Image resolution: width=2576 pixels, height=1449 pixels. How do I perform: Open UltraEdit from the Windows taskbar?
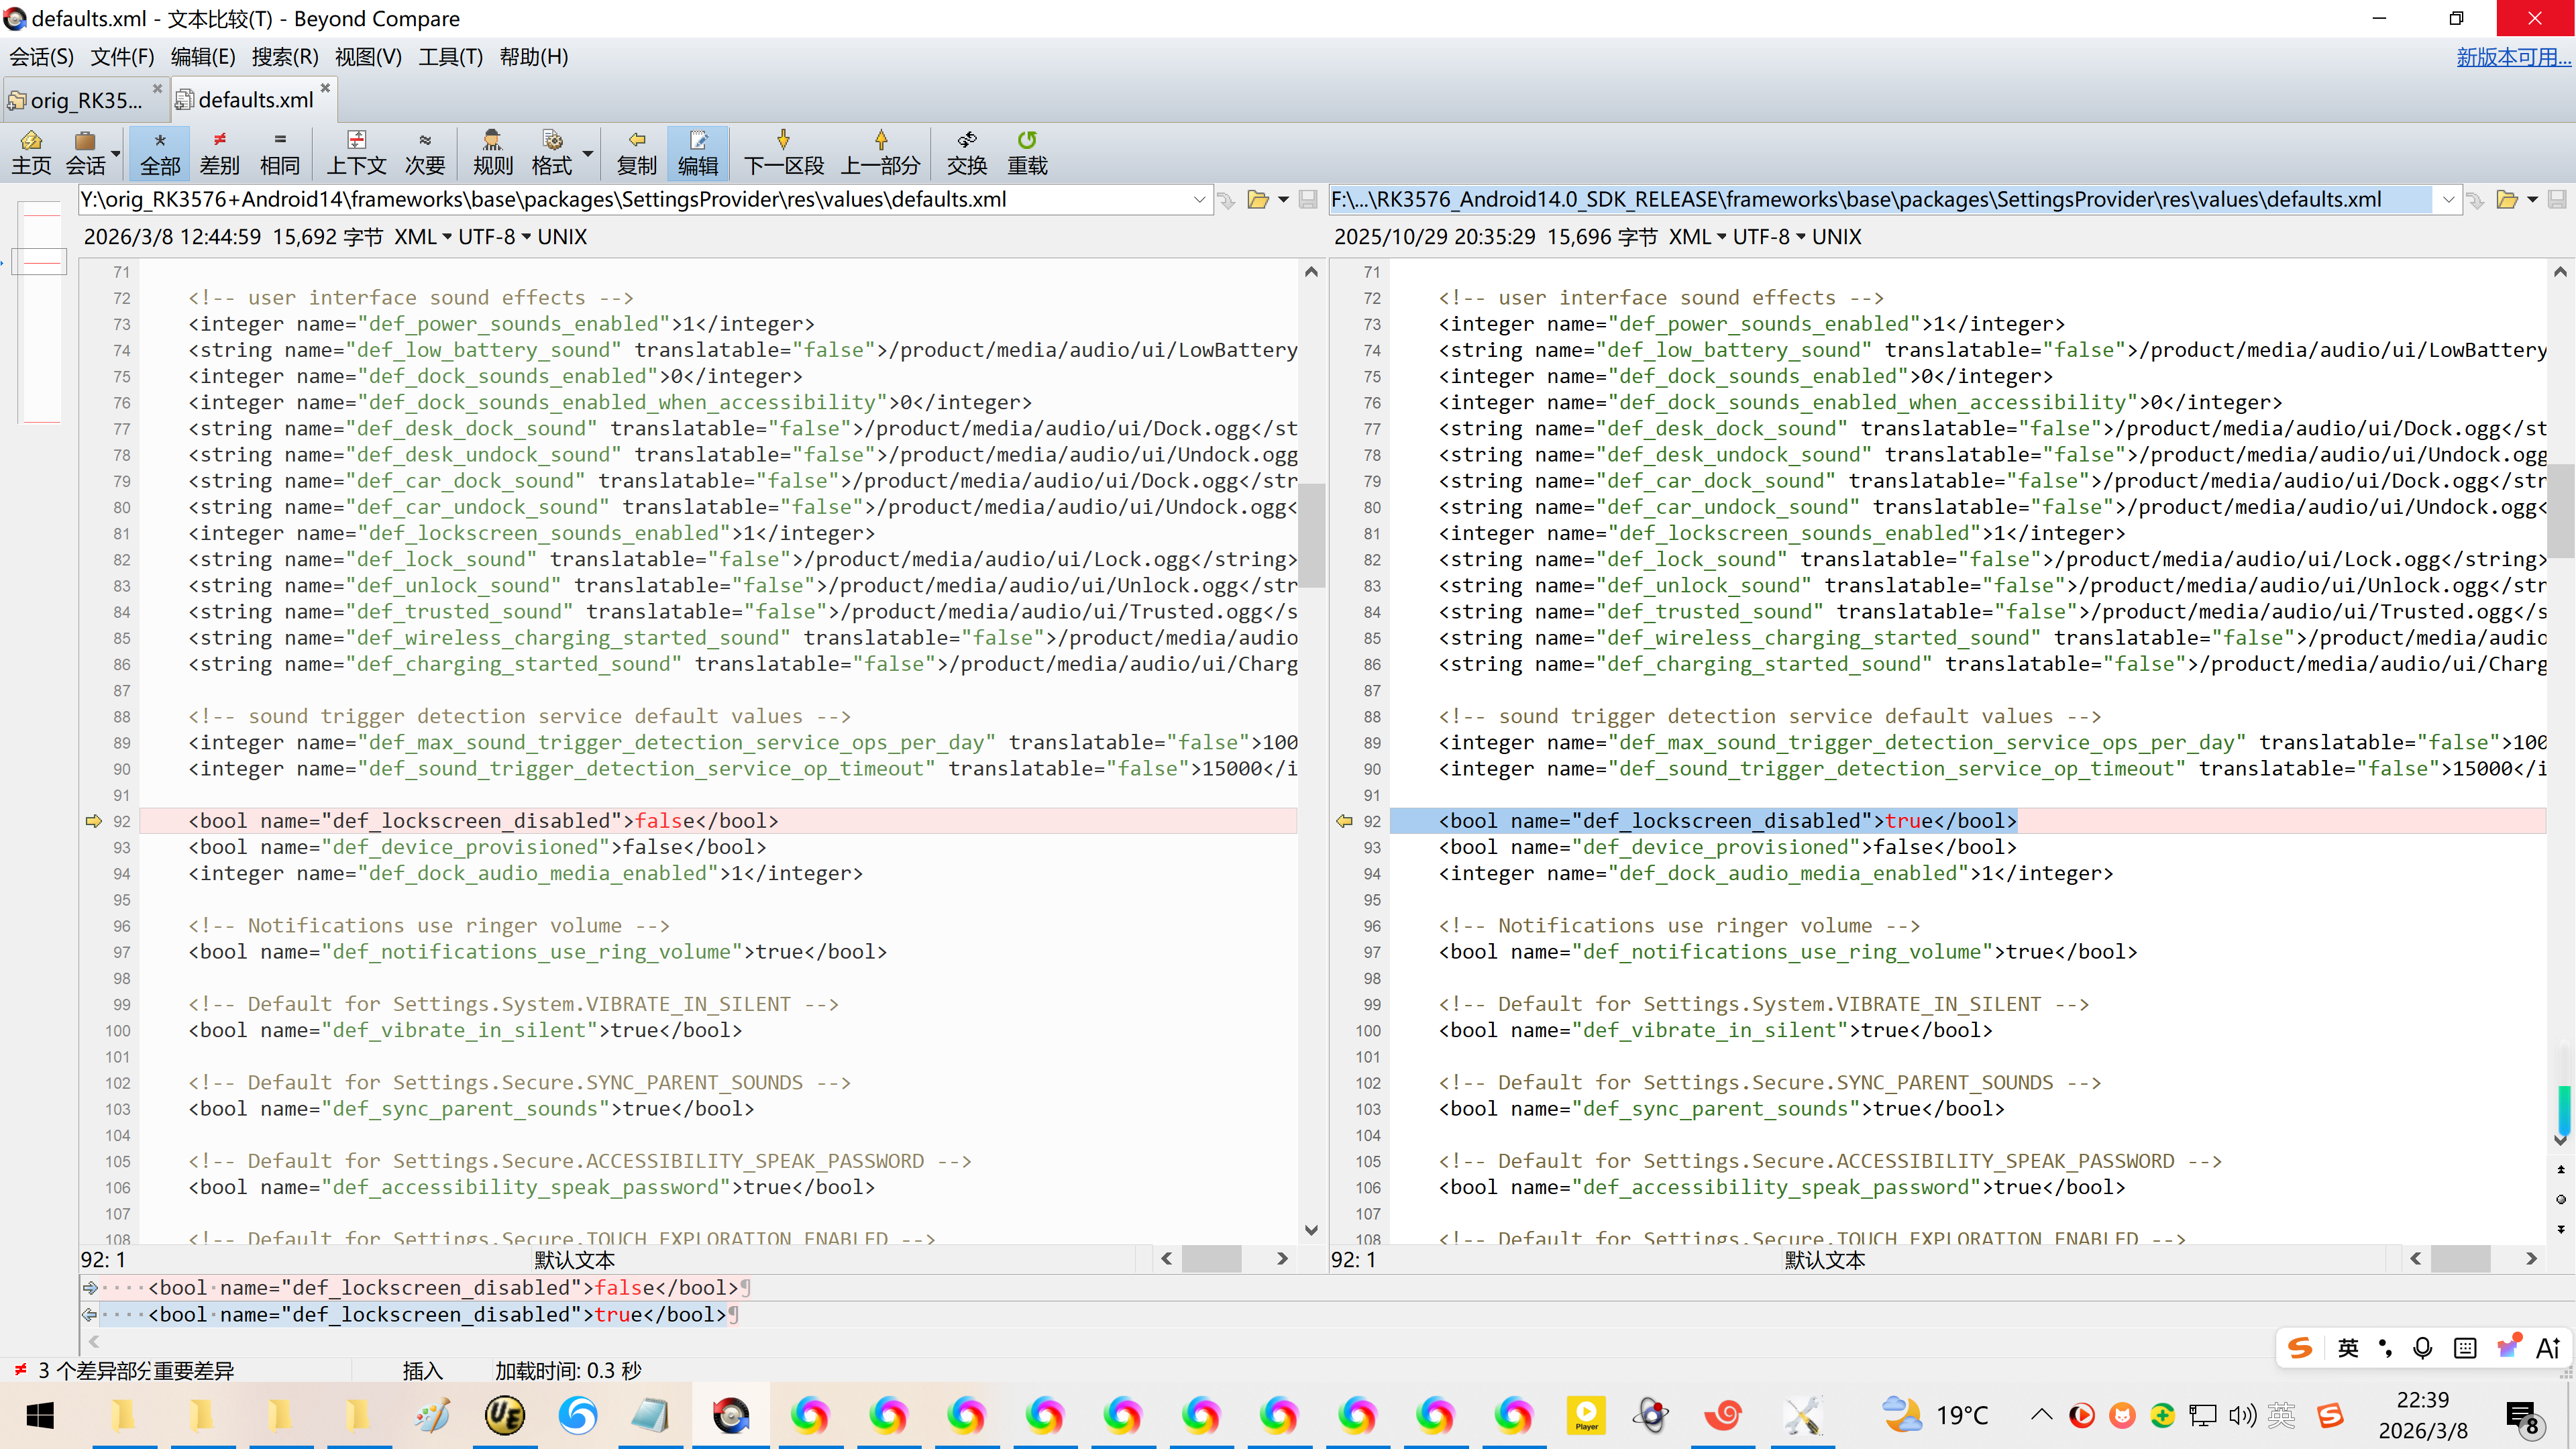[505, 1415]
